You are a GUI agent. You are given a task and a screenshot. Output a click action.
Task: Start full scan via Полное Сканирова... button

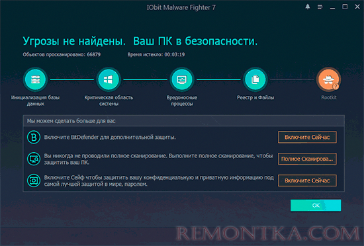307,159
